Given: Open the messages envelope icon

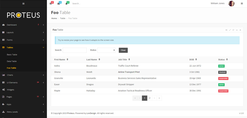Looking at the screenshot, I should tap(58, 4).
